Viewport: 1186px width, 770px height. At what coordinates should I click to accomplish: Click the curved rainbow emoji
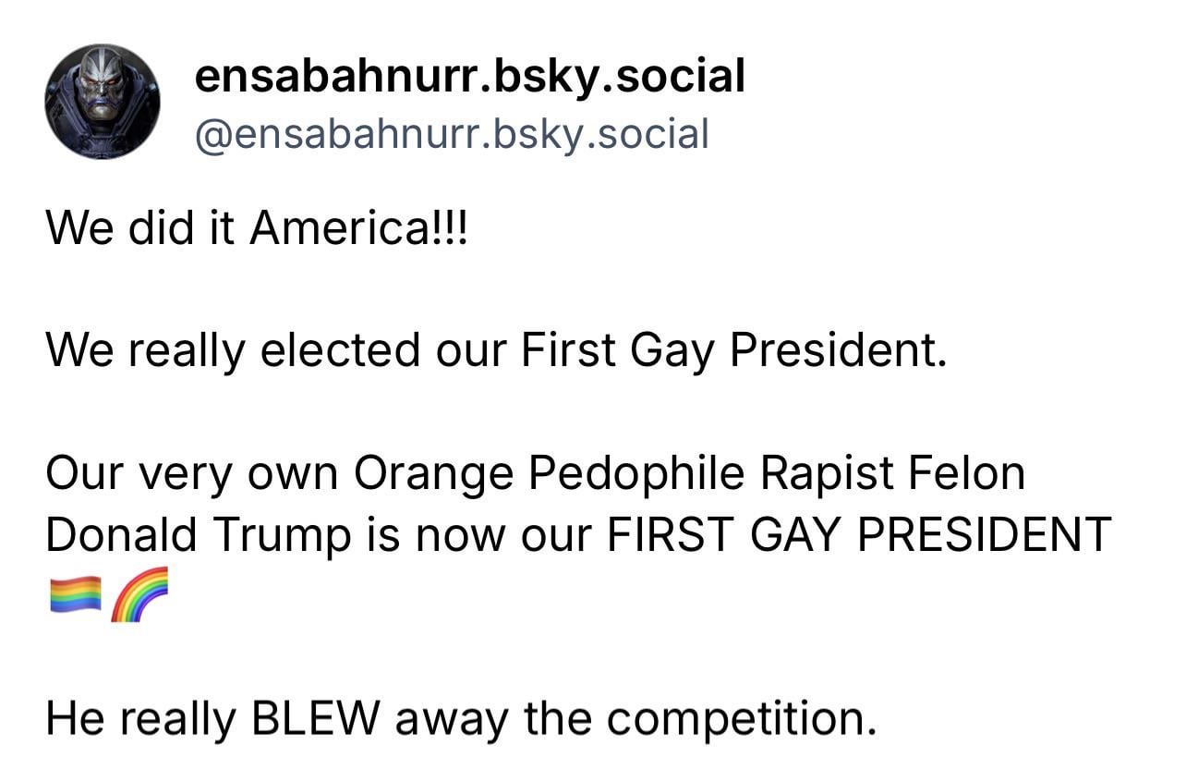[x=139, y=593]
